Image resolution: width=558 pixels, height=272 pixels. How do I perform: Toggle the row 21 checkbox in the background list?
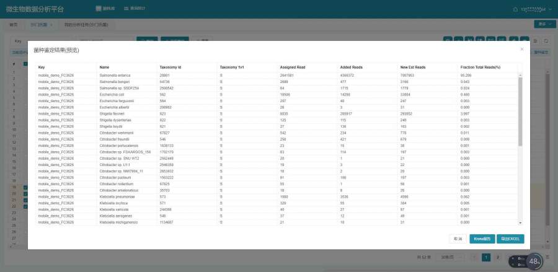click(25, 200)
